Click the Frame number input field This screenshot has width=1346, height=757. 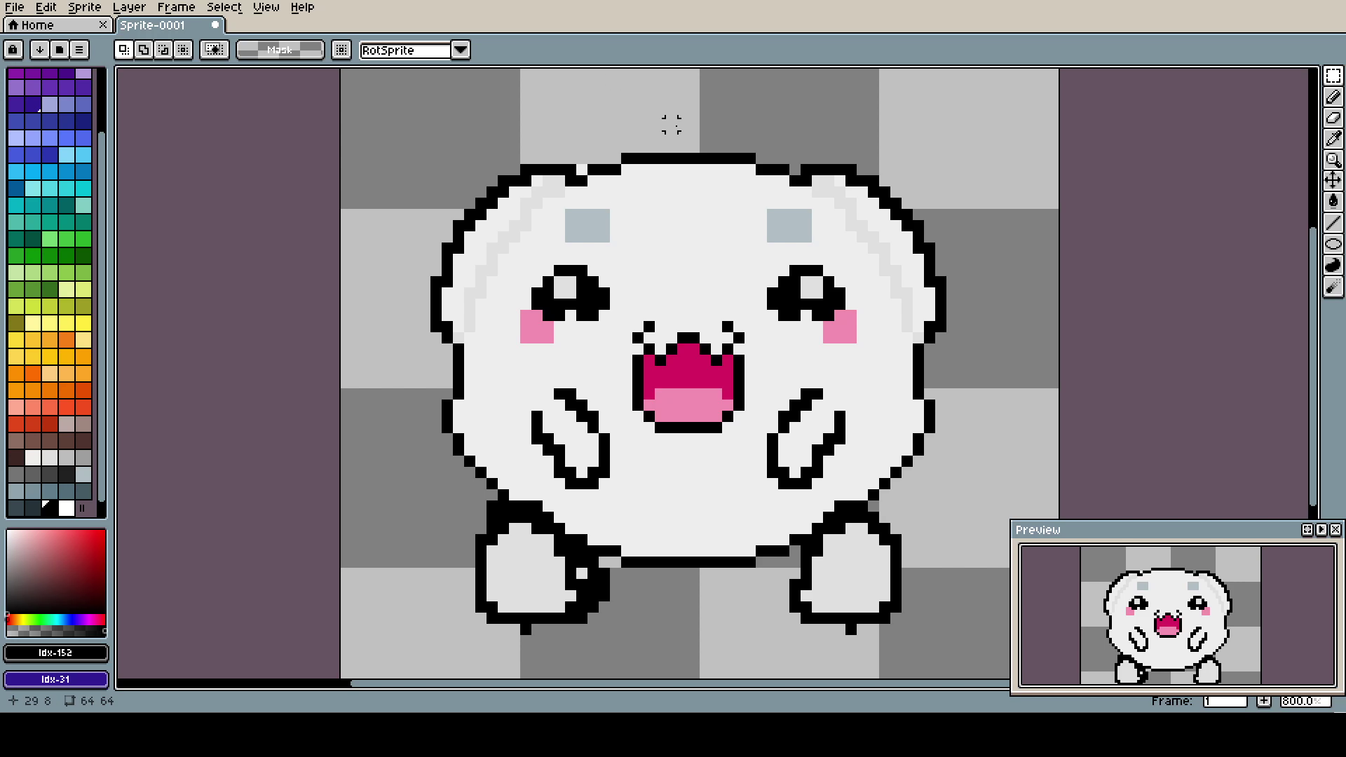pyautogui.click(x=1225, y=701)
